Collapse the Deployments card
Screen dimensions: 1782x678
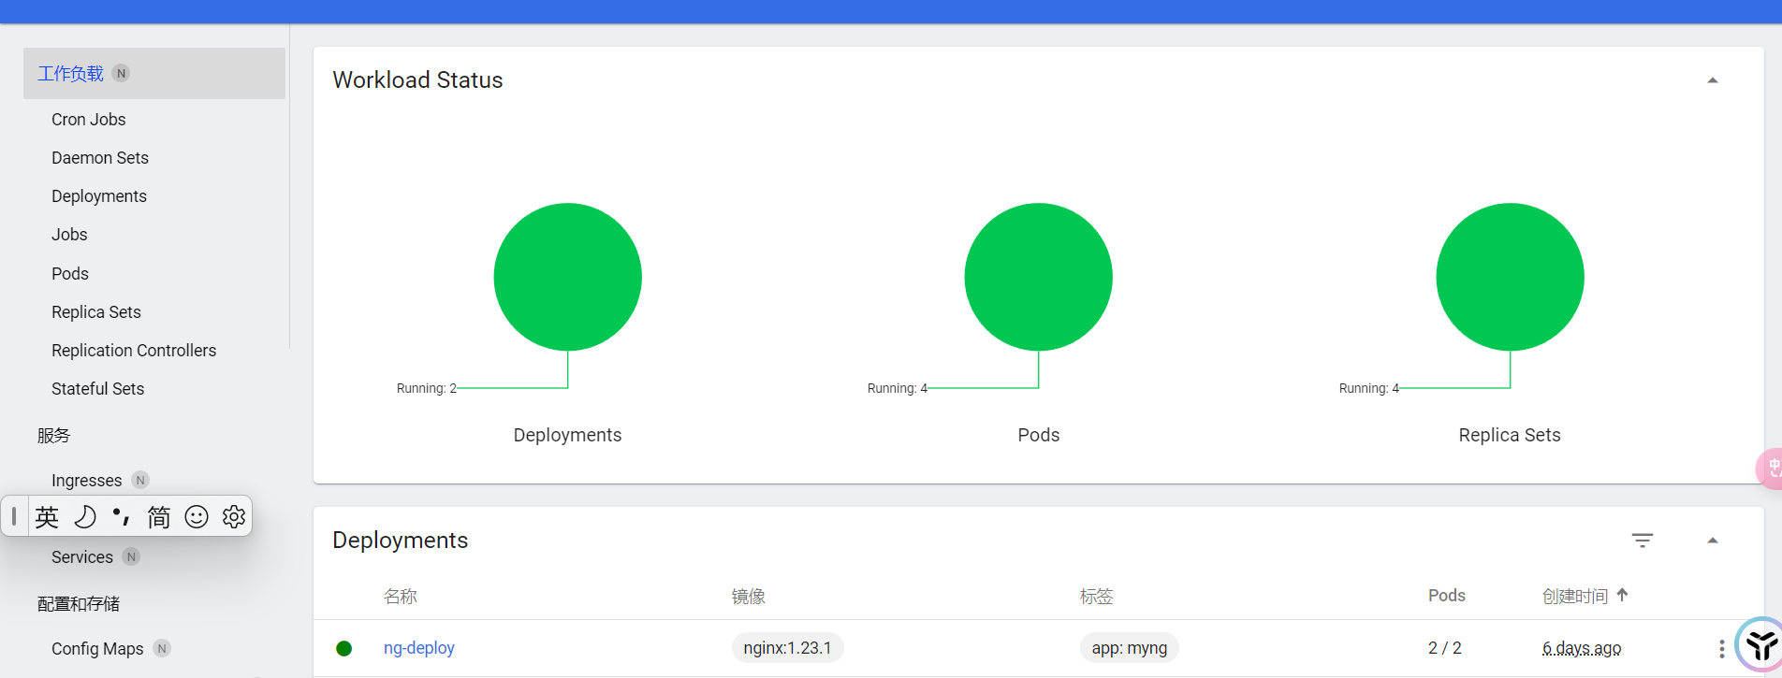click(x=1712, y=541)
